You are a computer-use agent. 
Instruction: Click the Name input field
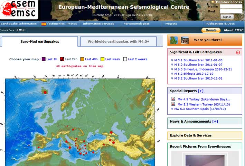click(231, 6)
